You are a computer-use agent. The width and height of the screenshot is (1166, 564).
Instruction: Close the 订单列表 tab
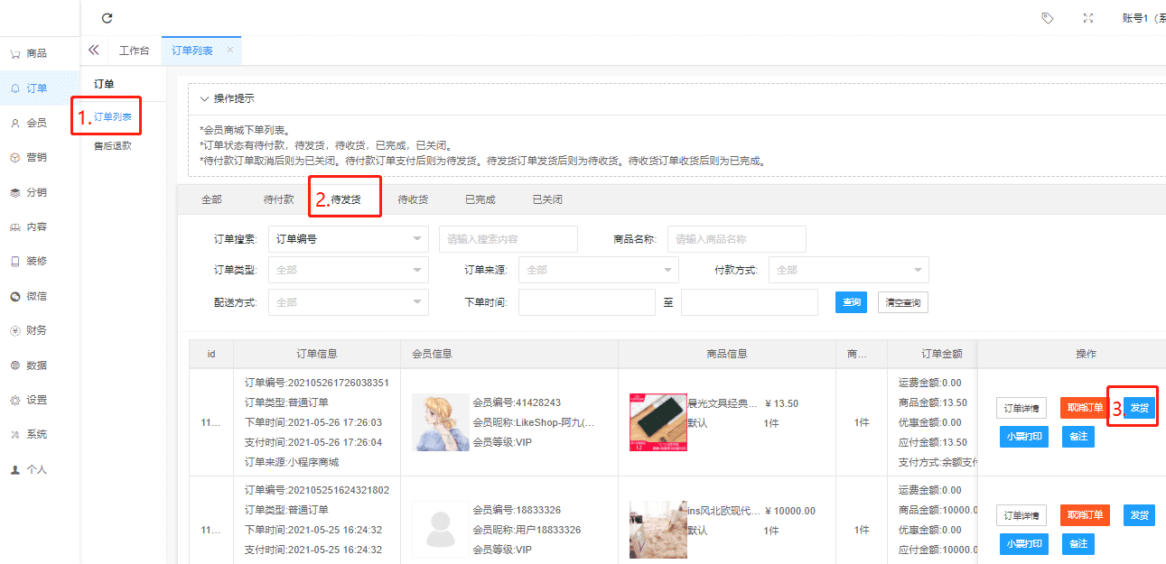pos(229,51)
